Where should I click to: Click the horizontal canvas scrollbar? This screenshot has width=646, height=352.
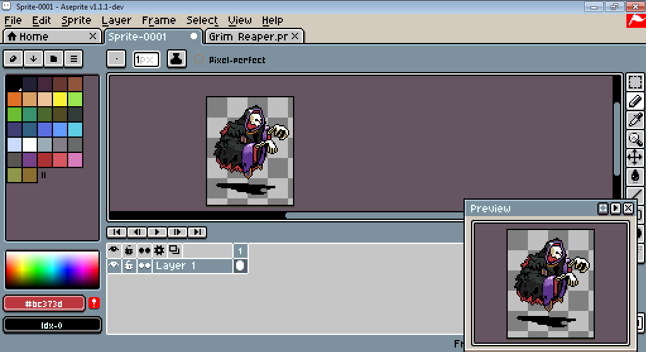tap(374, 215)
